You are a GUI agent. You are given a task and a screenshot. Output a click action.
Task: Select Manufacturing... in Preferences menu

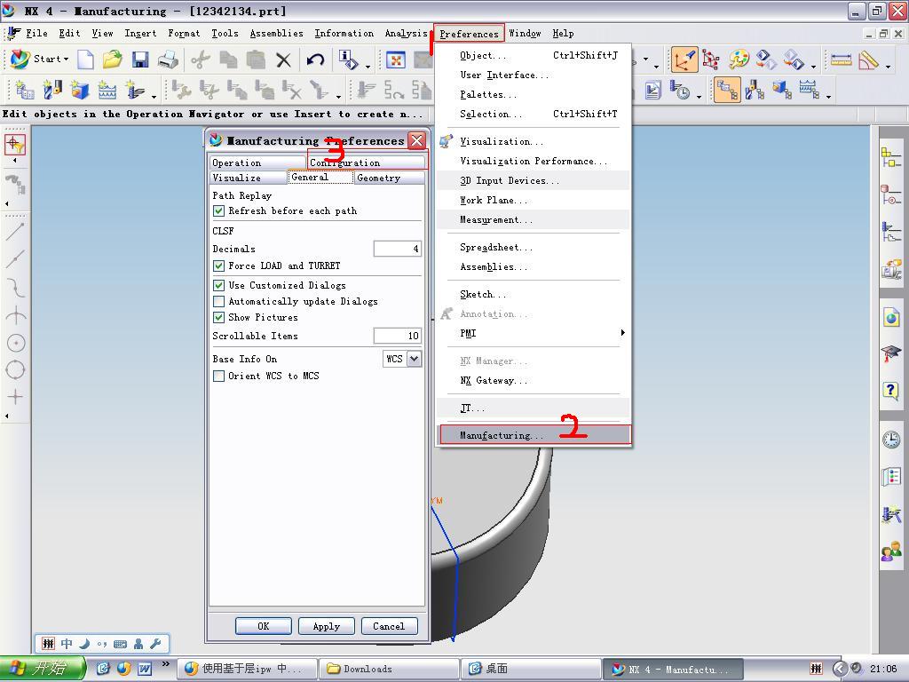pyautogui.click(x=535, y=435)
